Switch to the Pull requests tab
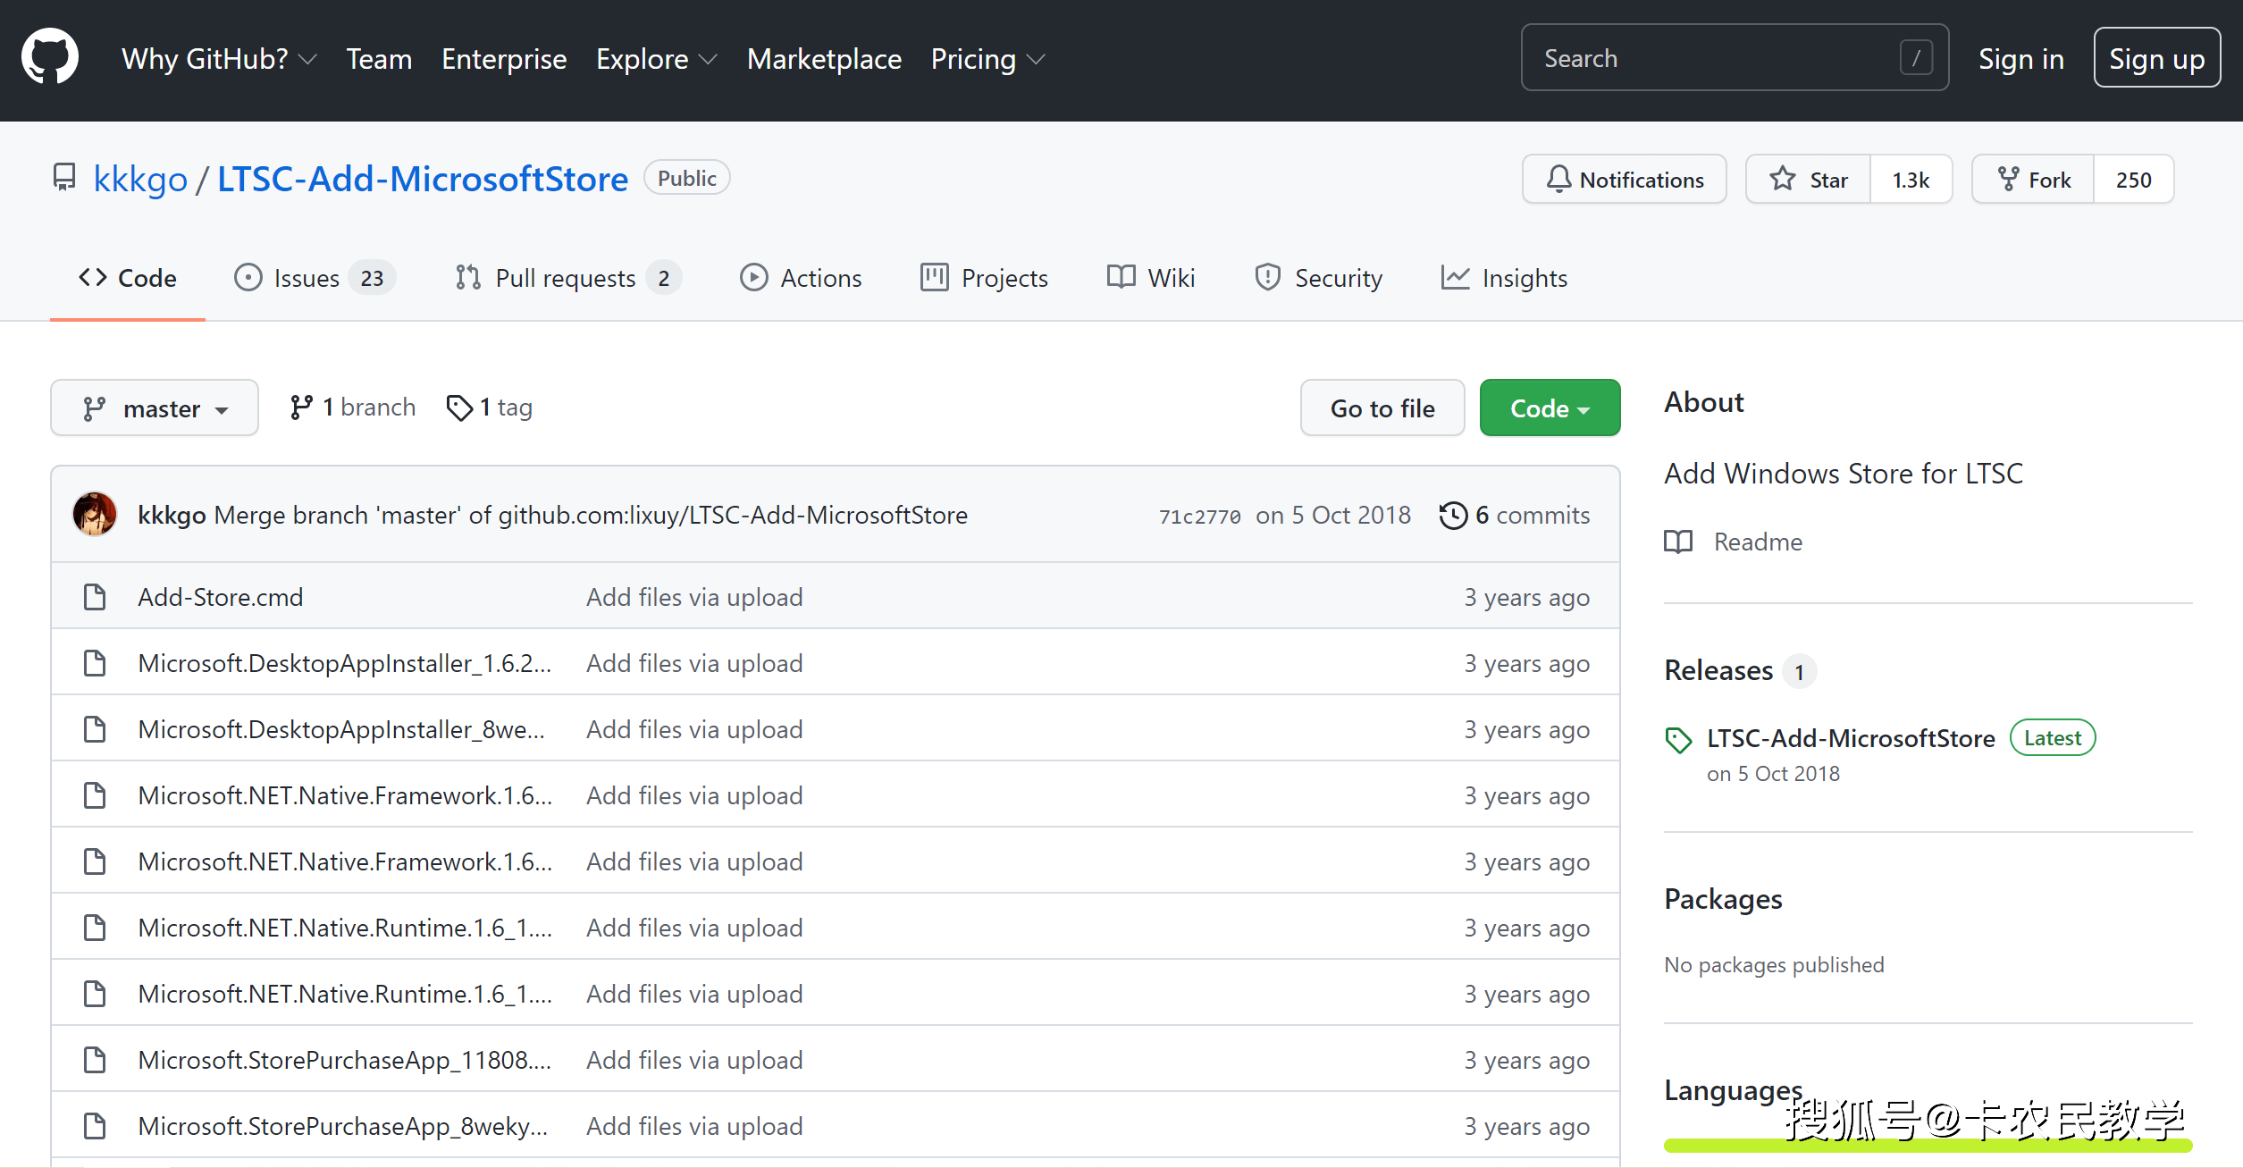This screenshot has height=1168, width=2243. coord(567,278)
